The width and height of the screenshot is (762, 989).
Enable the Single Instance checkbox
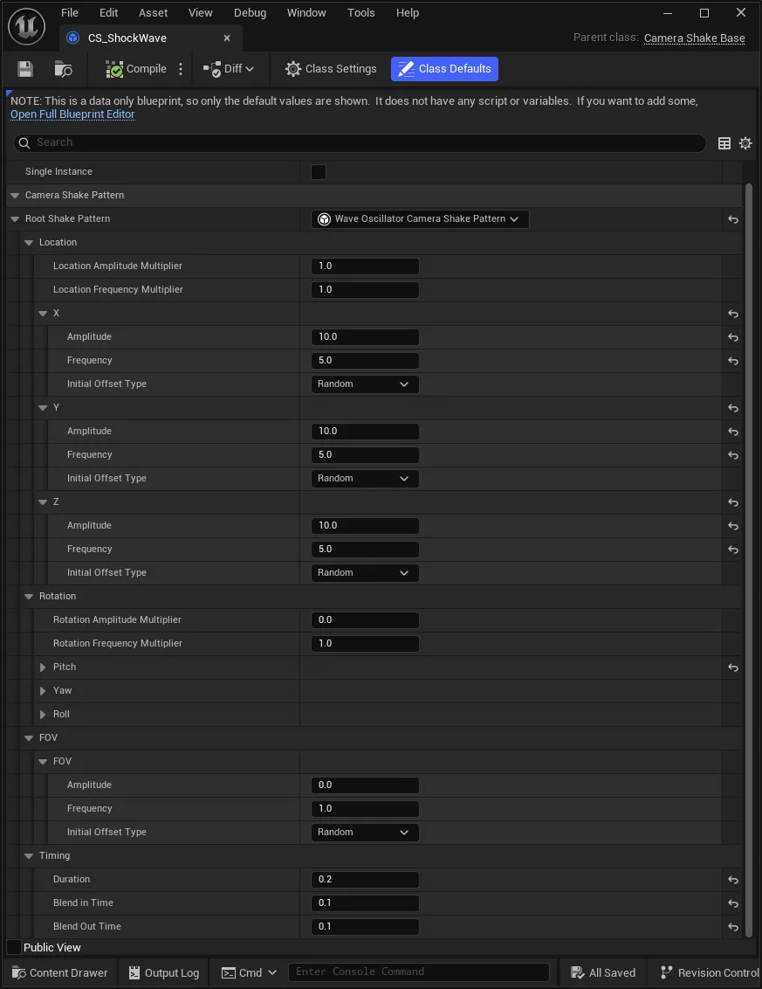click(x=319, y=171)
